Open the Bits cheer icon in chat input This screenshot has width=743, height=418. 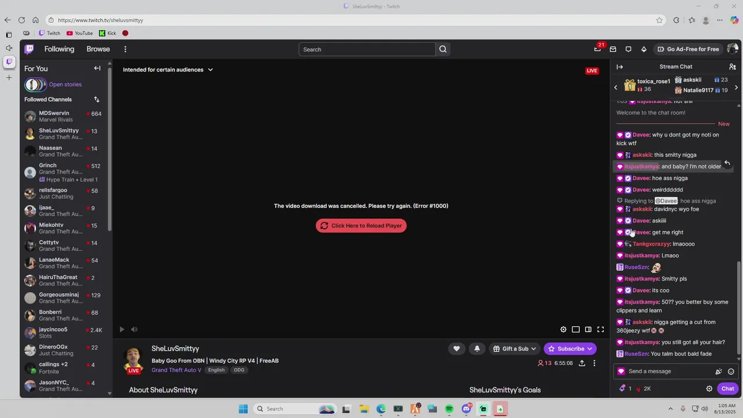click(x=719, y=372)
